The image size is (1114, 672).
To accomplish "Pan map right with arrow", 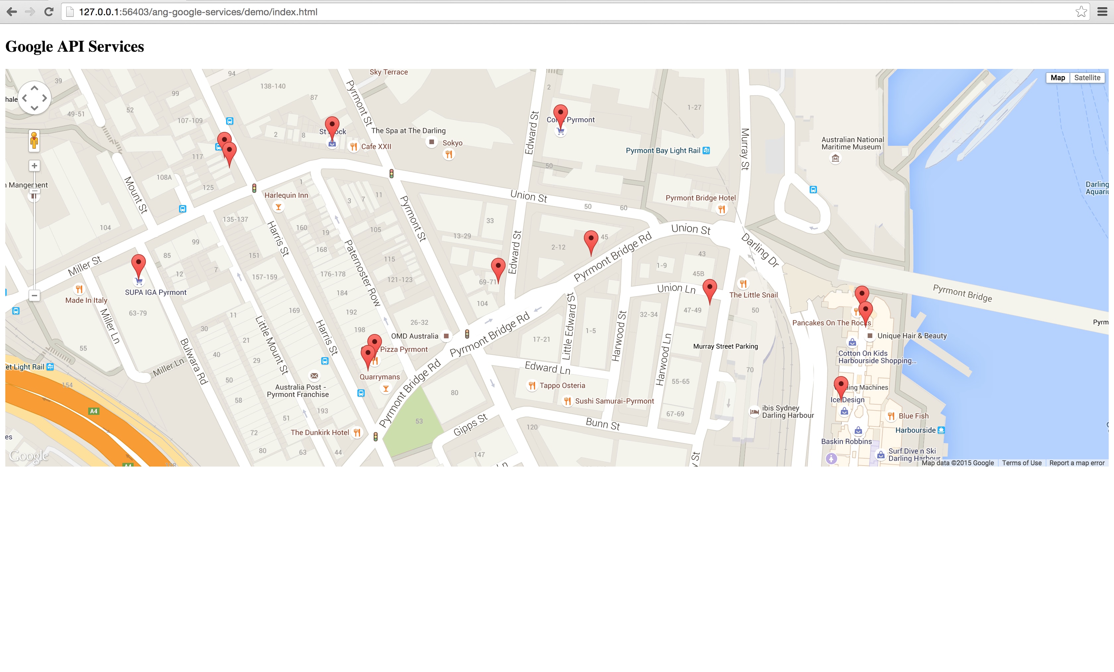I will [44, 98].
